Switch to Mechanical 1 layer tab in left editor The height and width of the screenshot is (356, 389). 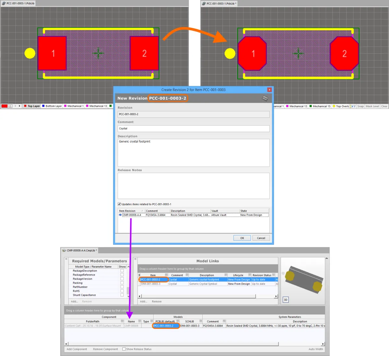[x=74, y=106]
